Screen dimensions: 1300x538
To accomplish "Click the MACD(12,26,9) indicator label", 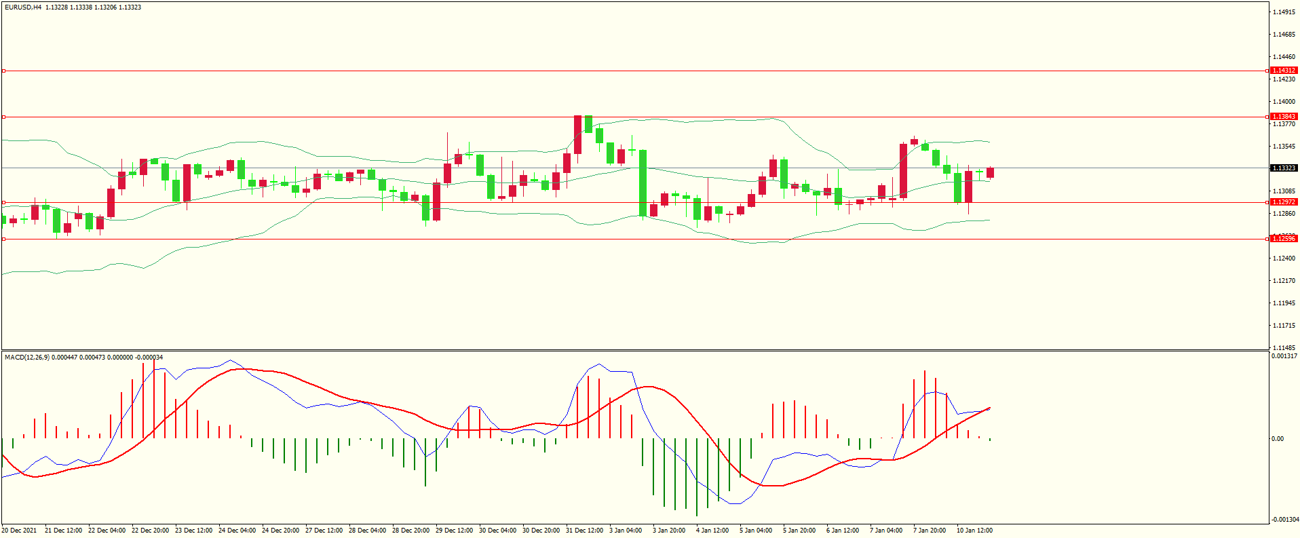I will pyautogui.click(x=27, y=358).
